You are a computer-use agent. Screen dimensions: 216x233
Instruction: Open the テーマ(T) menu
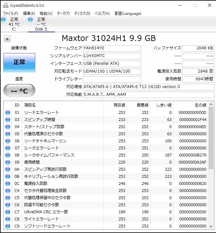[x=63, y=14]
